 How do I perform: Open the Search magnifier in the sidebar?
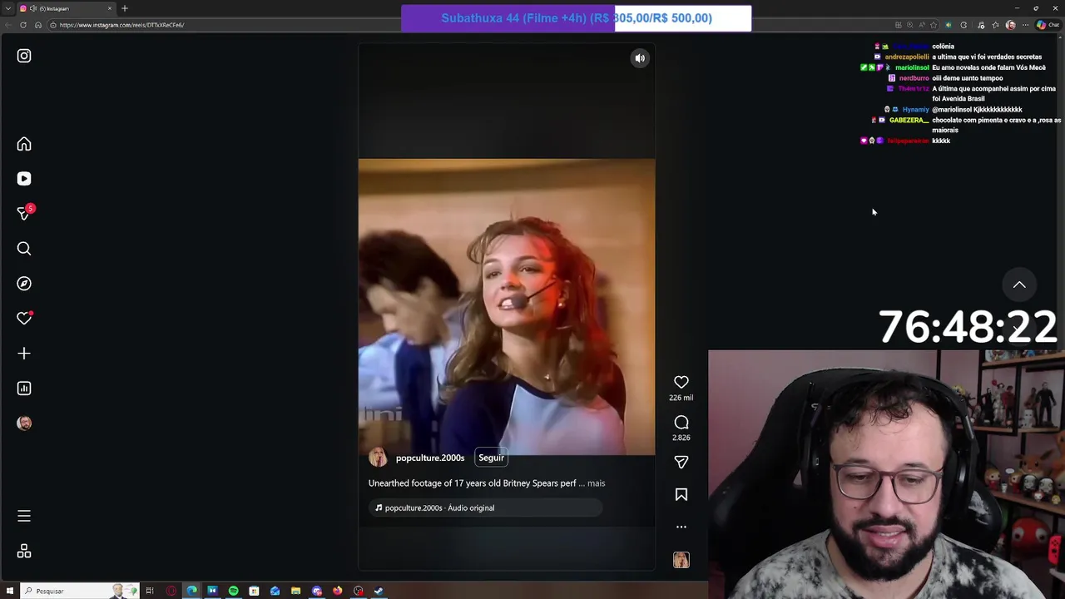click(24, 249)
